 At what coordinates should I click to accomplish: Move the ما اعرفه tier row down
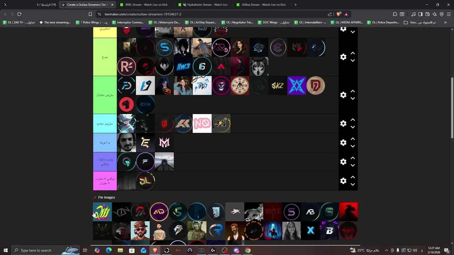coord(353,146)
